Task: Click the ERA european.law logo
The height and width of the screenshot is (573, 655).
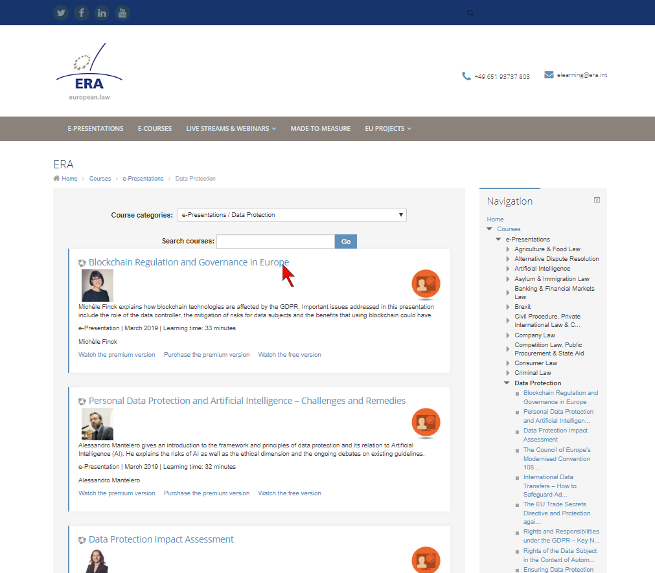Action: coord(89,72)
